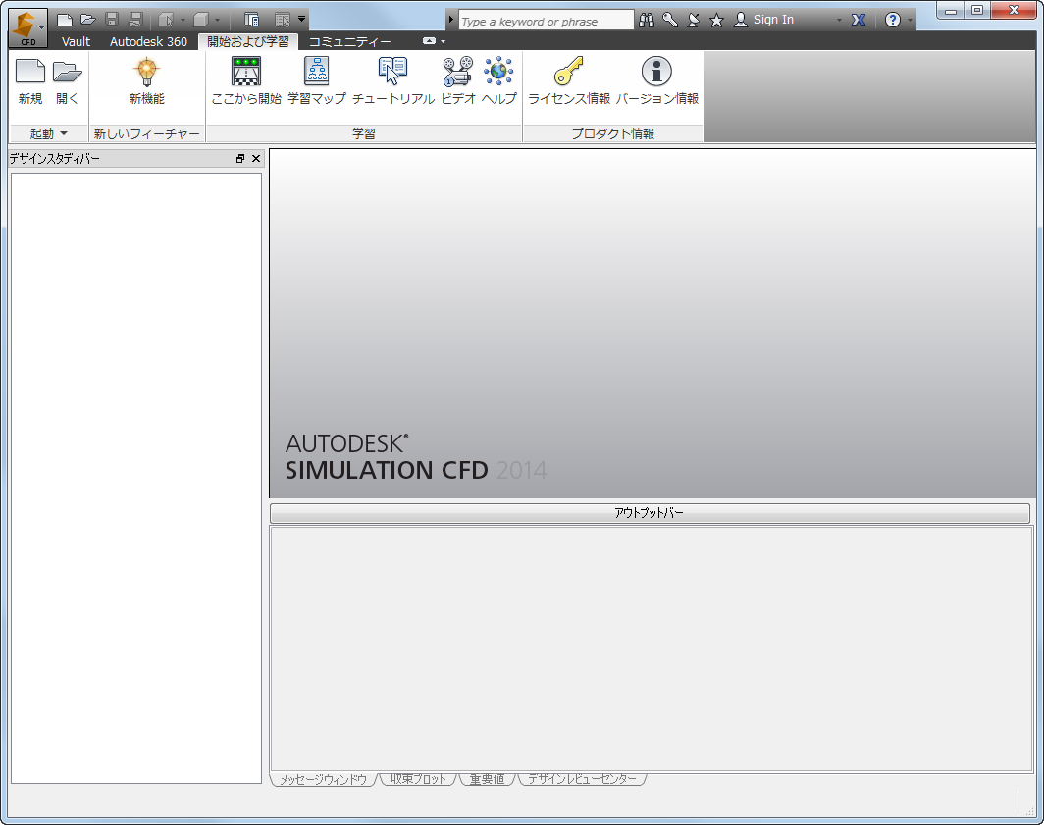1044x825 pixels.
Task: Expand the search field arrow toggle
Action: coord(450,20)
